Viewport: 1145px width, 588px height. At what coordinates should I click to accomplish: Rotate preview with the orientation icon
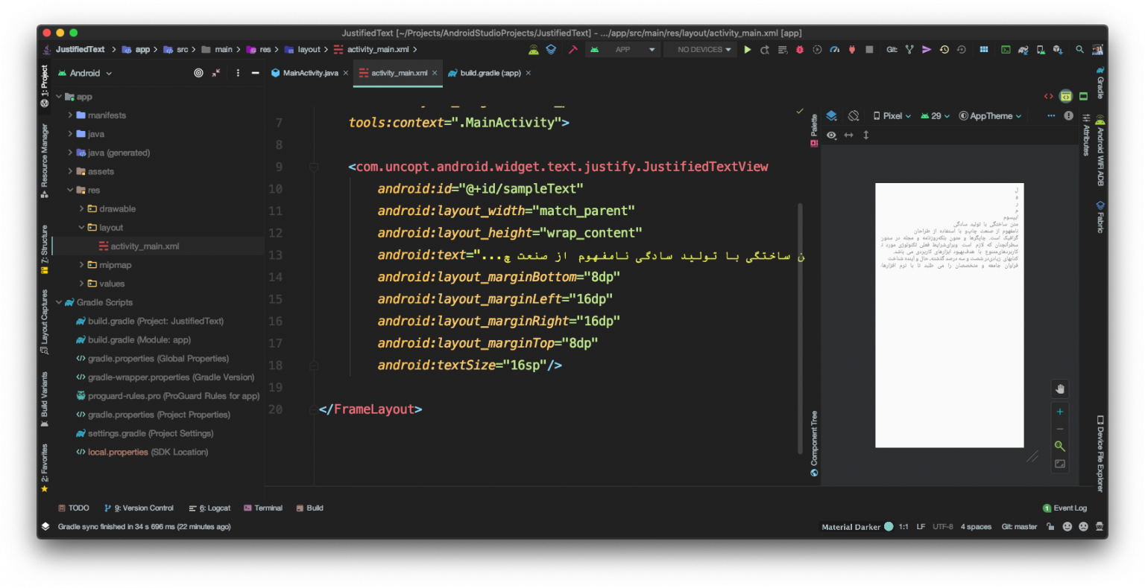[854, 116]
